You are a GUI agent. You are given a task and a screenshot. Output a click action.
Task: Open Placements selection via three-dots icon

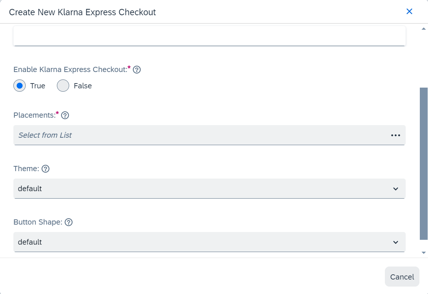click(x=396, y=135)
